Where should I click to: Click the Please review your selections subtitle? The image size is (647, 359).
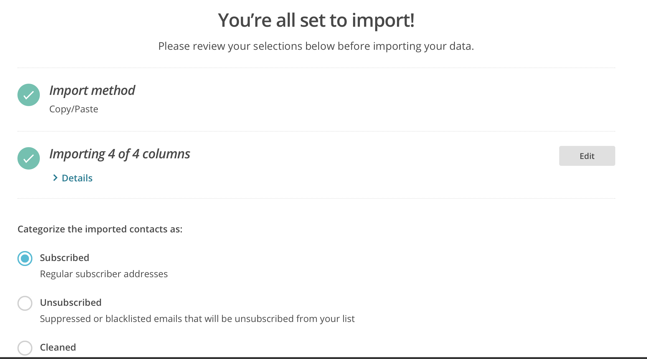[316, 46]
